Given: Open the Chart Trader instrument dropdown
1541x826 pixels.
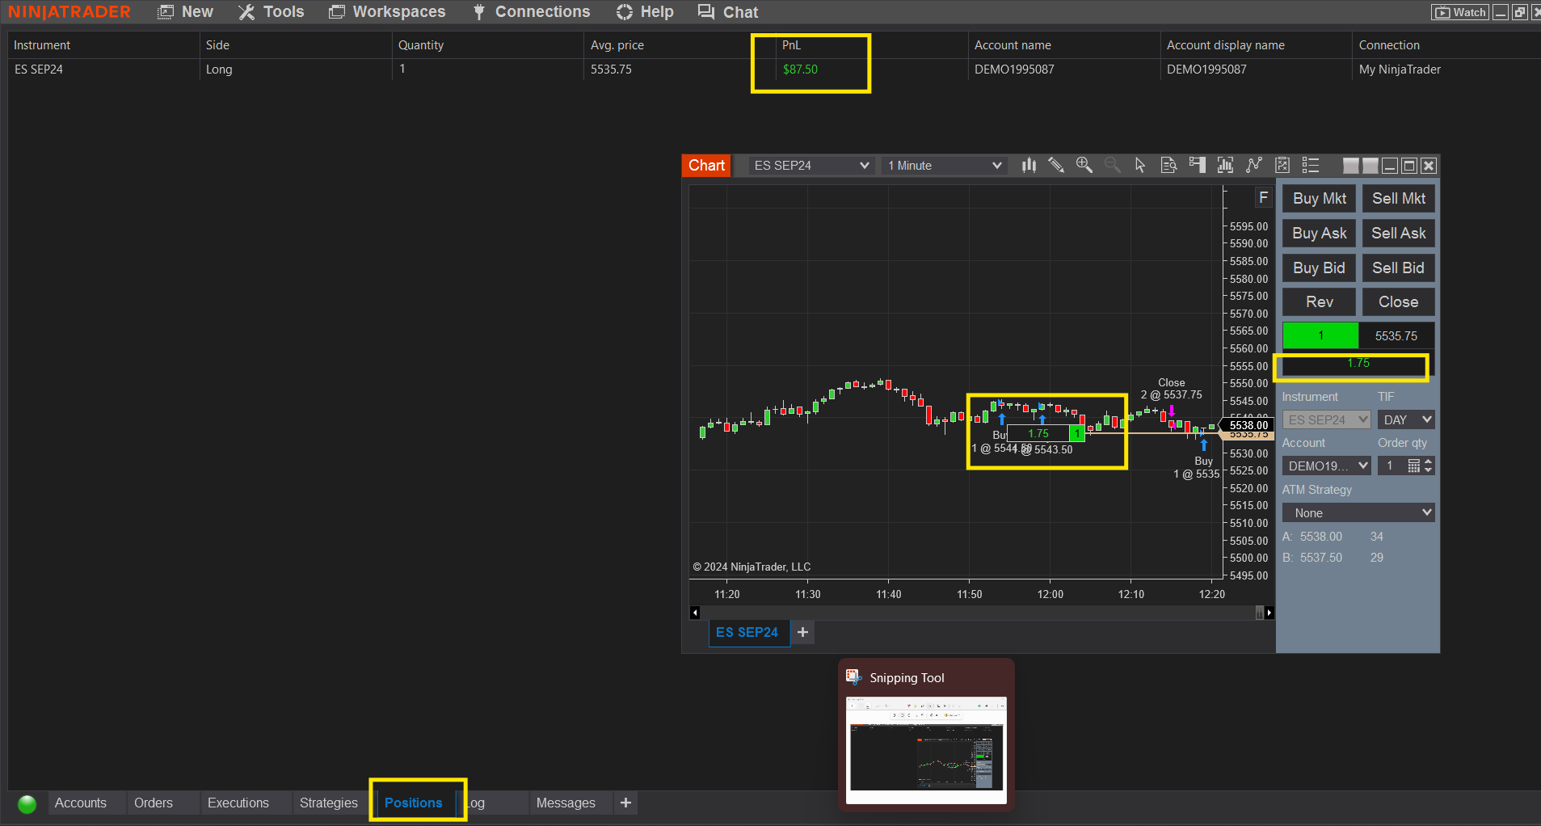Looking at the screenshot, I should click(1327, 420).
